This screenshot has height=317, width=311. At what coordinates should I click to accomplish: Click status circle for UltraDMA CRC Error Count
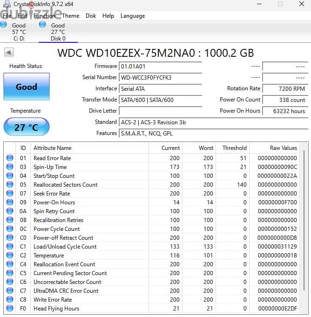(10, 290)
